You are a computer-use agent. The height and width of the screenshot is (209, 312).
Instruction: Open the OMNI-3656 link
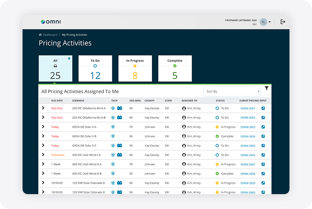click(248, 155)
